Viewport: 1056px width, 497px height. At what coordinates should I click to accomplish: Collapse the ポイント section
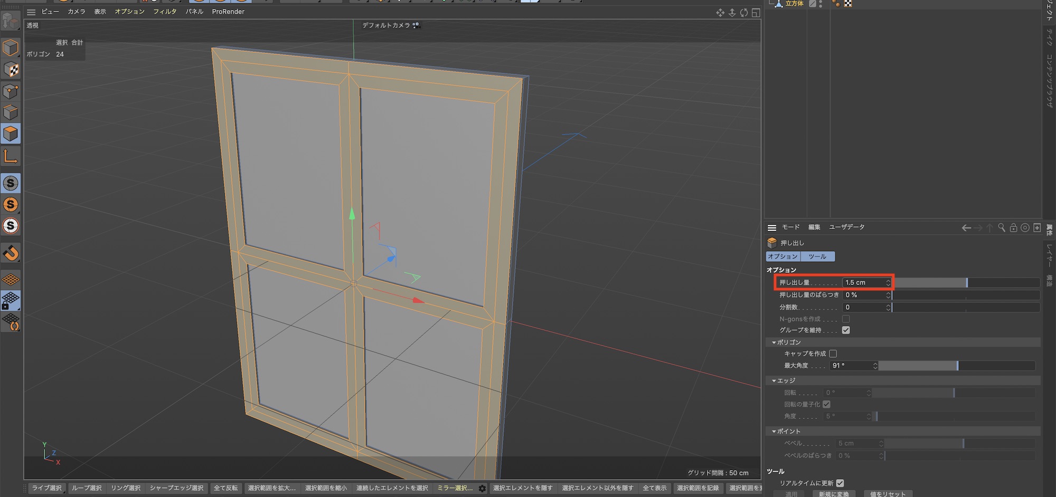(774, 431)
